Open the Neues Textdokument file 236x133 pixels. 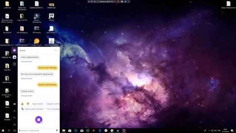(228, 5)
